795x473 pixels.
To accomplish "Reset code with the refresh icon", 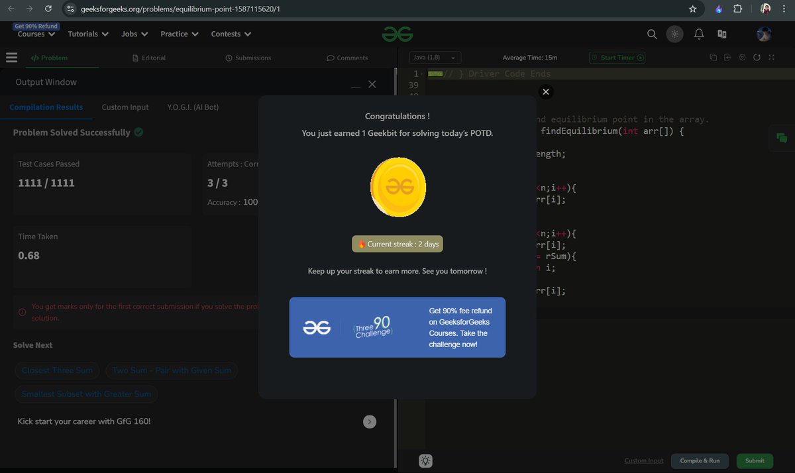I will tap(757, 58).
